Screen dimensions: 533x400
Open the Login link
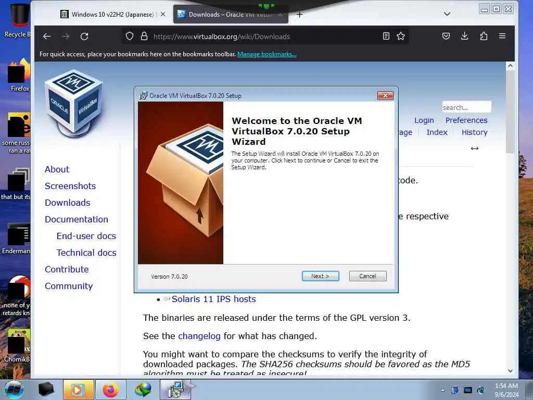[424, 120]
